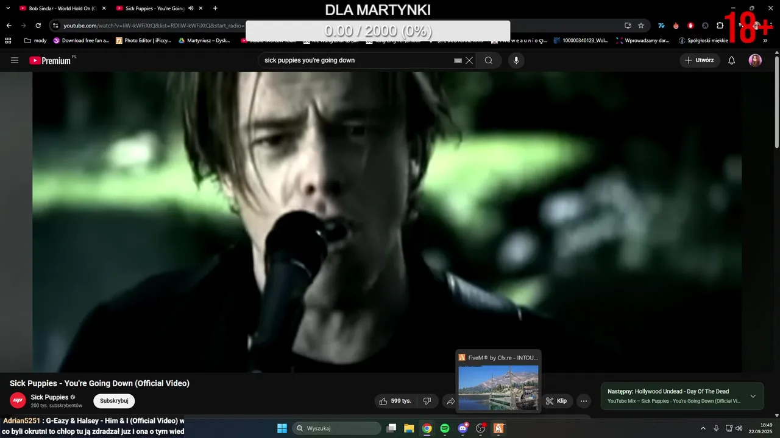The width and height of the screenshot is (780, 438).
Task: Close the Bob Sinclar tab
Action: [x=104, y=9]
